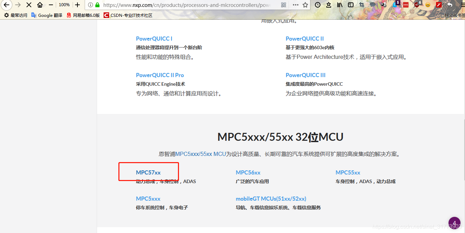Image resolution: width=465 pixels, height=233 pixels.
Task: Open the history clock icon
Action: point(318,5)
